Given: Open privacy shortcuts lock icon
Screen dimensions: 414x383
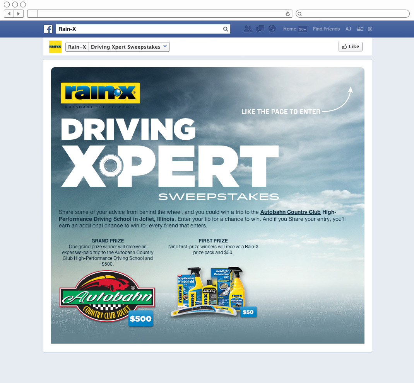Looking at the screenshot, I should point(360,29).
